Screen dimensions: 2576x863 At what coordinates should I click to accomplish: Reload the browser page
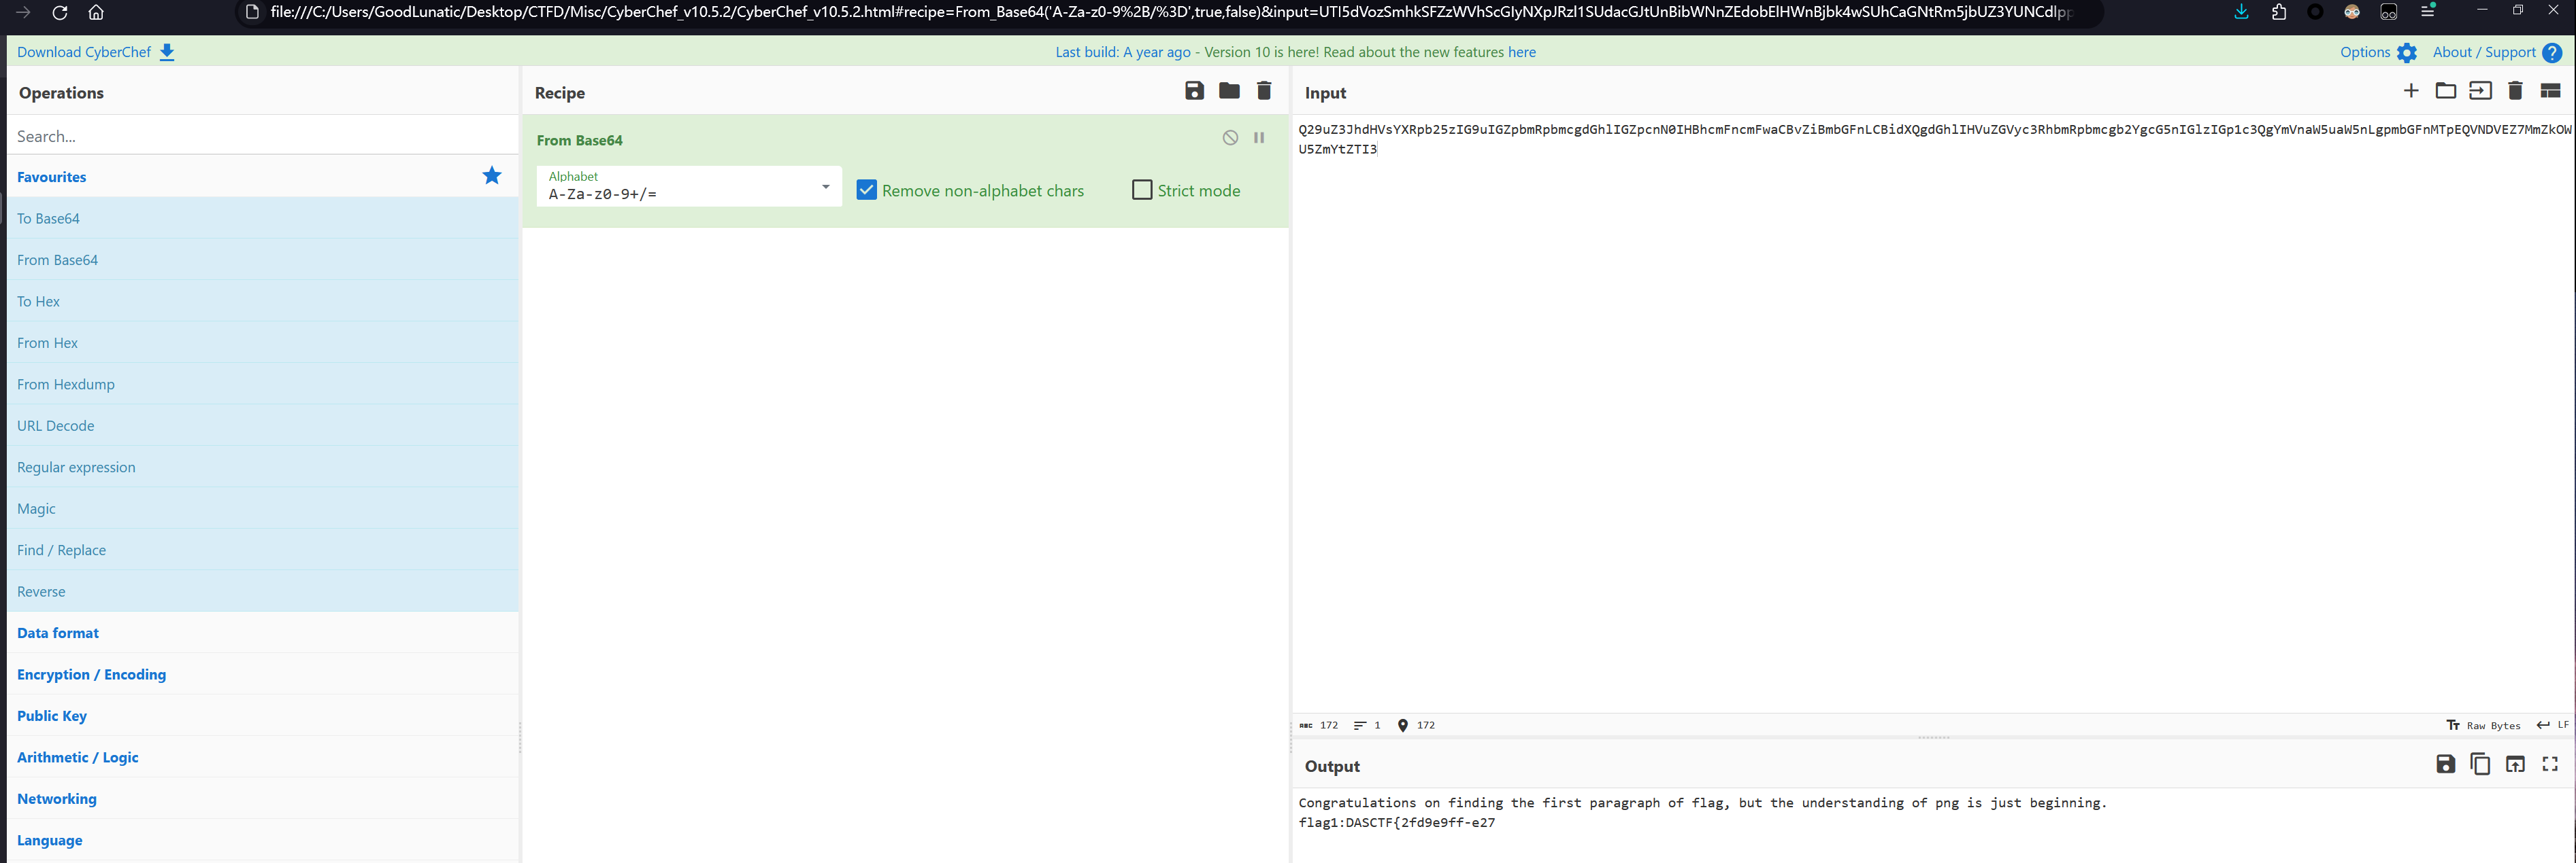pos(60,13)
